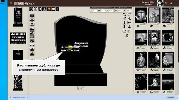The width and height of the screenshot is (179, 100).
Task: Expand the download item chevron menu
Action: [27, 97]
